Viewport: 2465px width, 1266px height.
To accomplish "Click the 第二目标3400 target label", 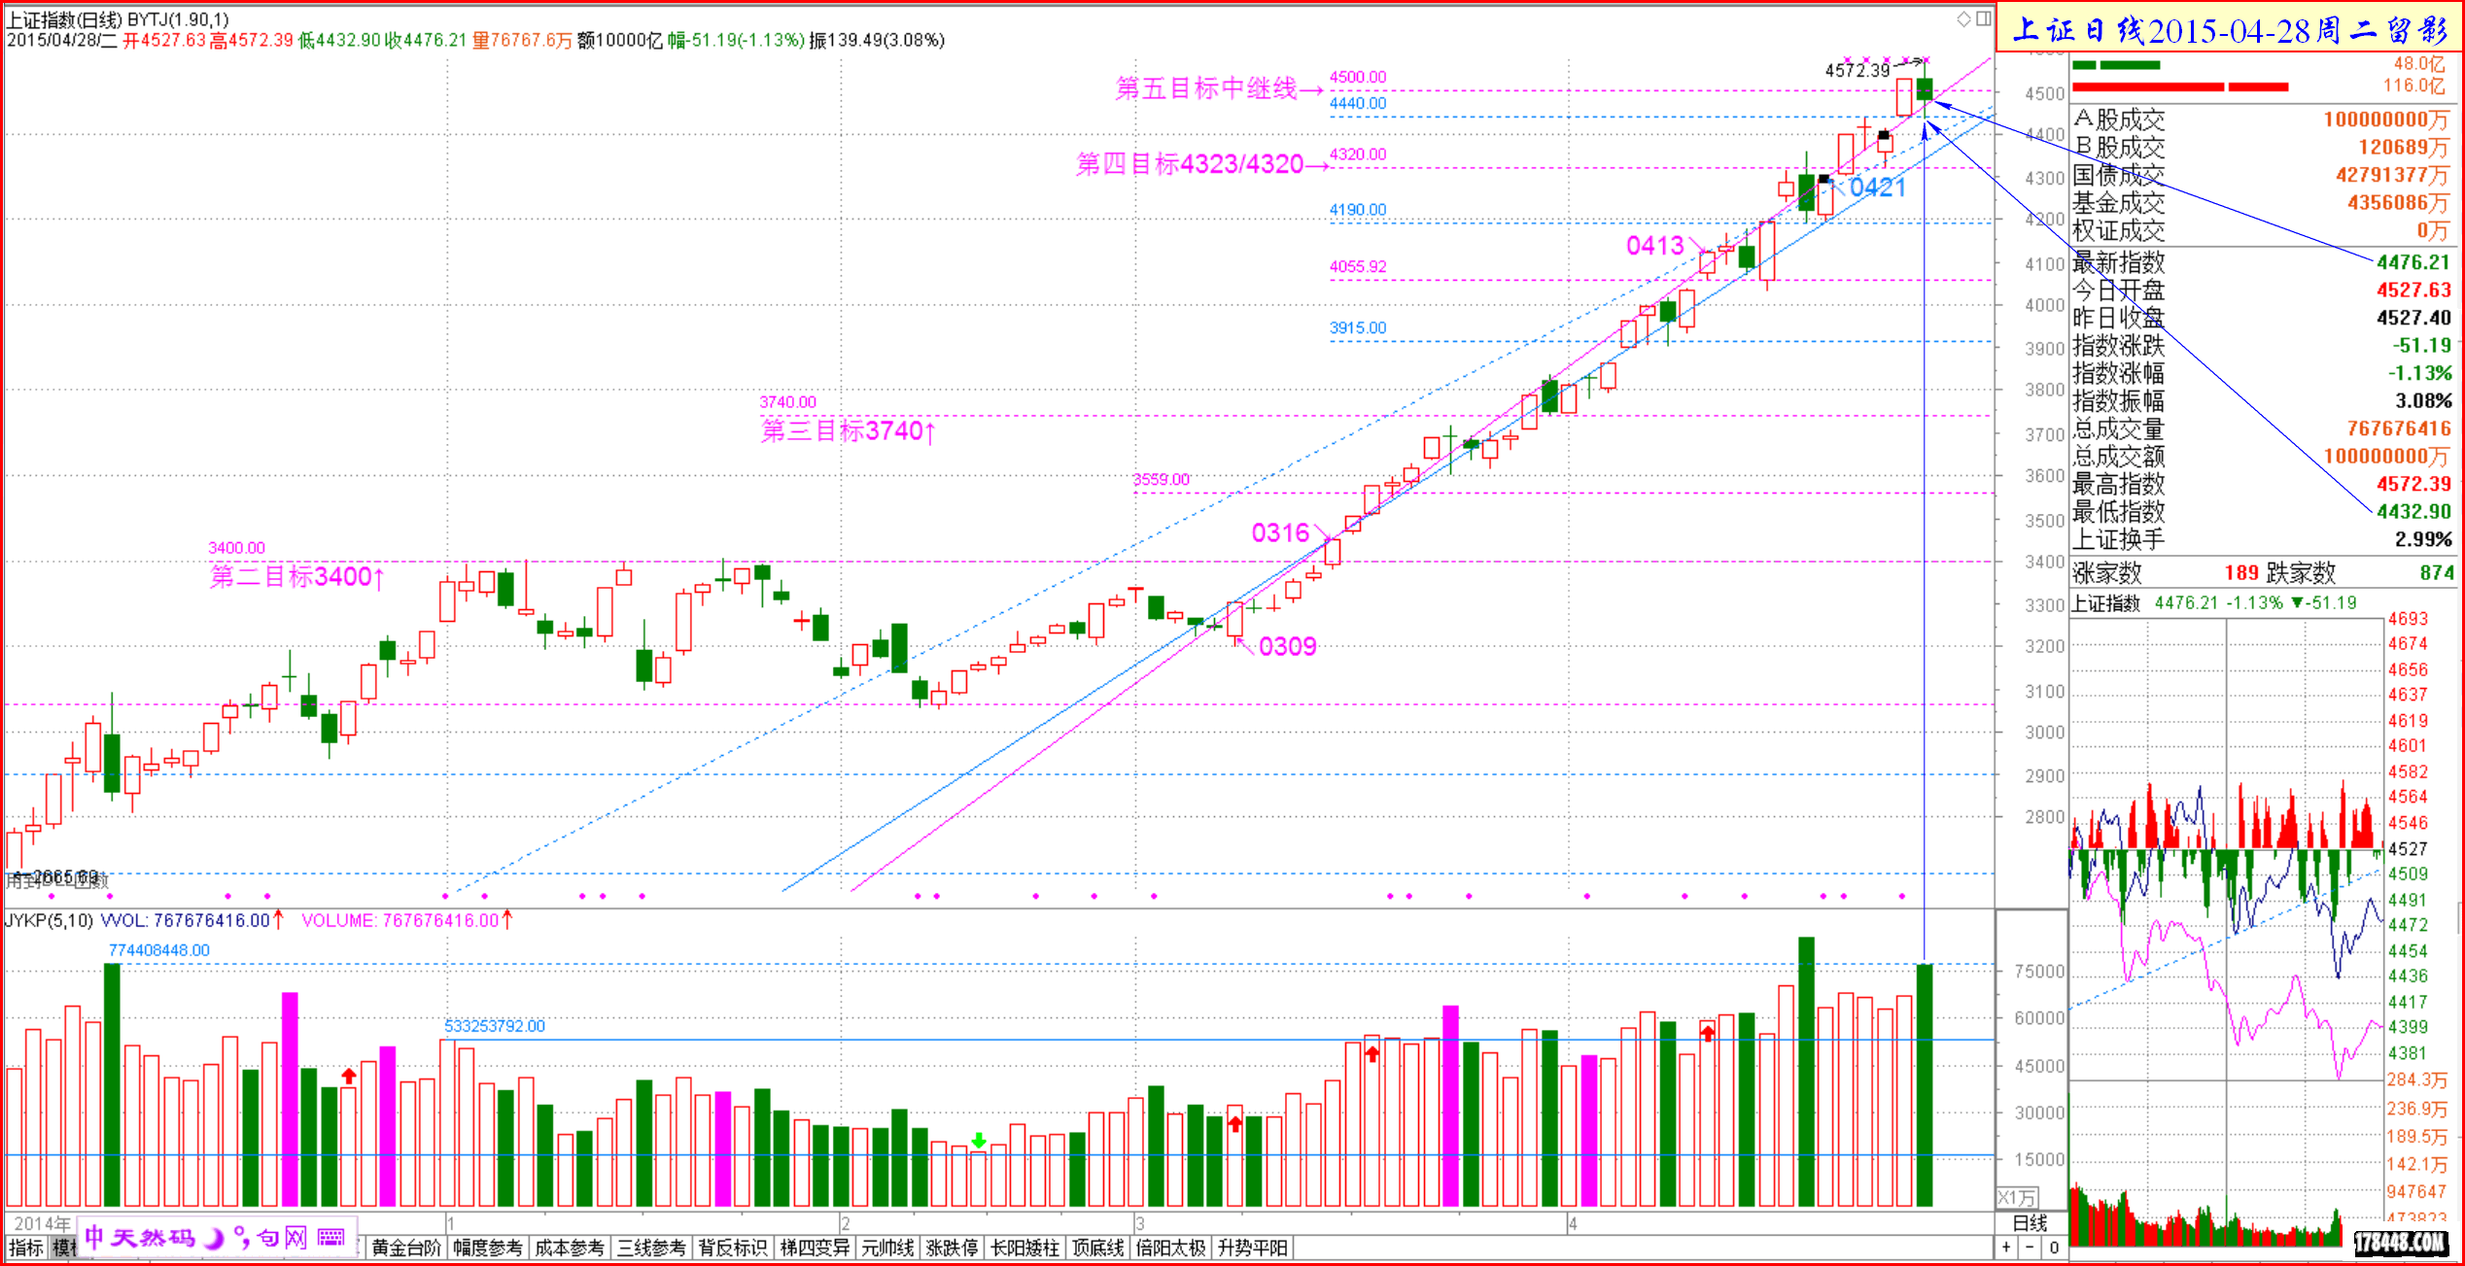I will click(x=297, y=576).
